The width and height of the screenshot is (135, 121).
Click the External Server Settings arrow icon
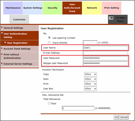click(2, 63)
